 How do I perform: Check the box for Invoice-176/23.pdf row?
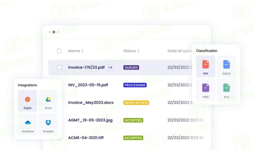tap(59, 67)
